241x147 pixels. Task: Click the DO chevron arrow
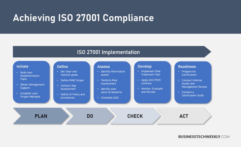90,116
